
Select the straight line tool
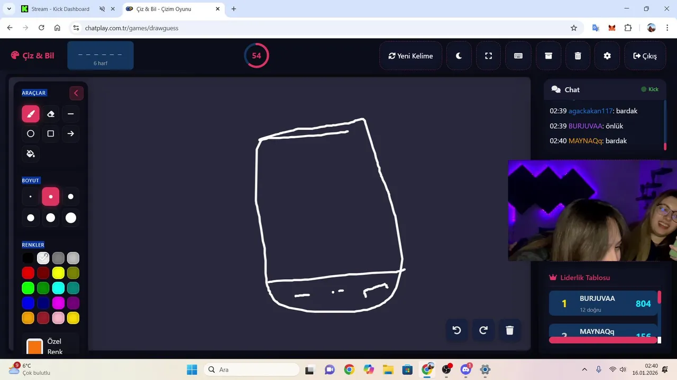coord(71,114)
